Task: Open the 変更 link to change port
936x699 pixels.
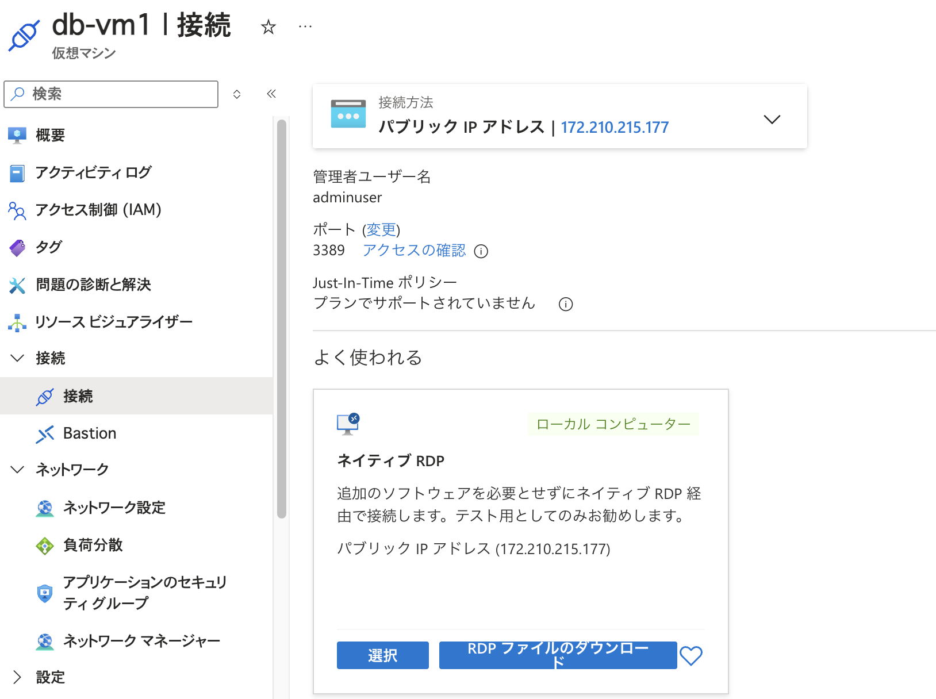Action: pyautogui.click(x=381, y=229)
